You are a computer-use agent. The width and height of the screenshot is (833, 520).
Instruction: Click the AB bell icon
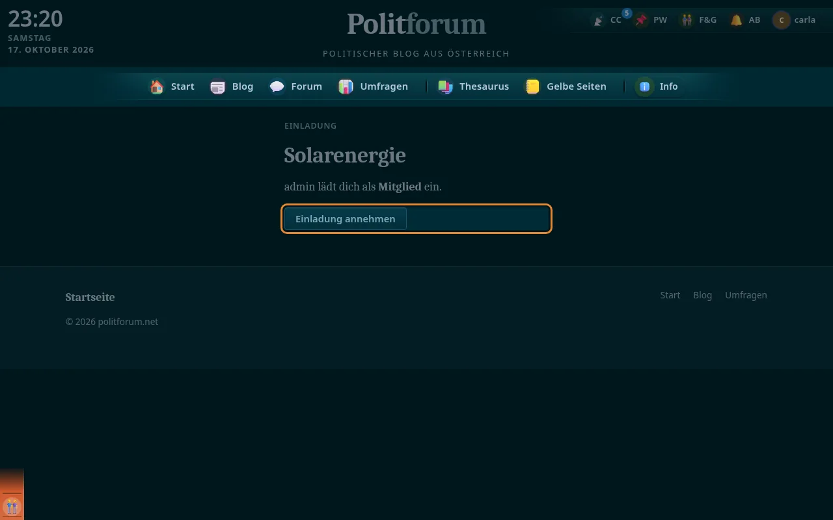coord(736,20)
